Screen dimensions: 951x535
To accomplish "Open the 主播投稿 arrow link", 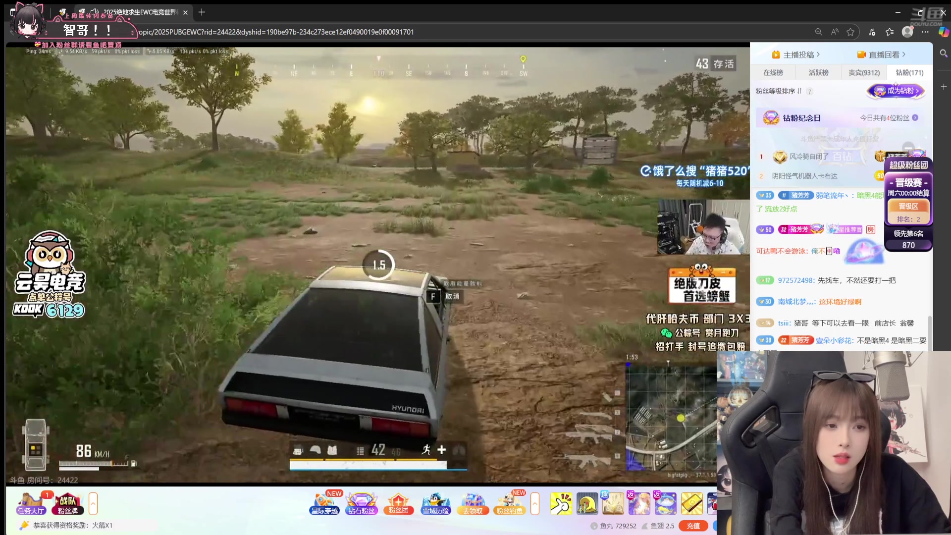I will click(x=796, y=54).
